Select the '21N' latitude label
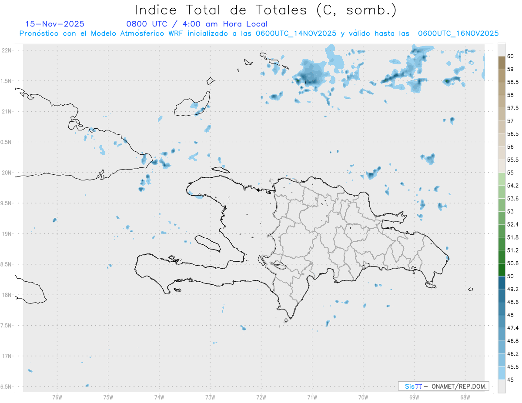The image size is (522, 403). (7, 112)
